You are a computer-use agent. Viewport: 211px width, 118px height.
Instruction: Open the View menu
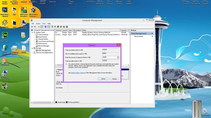(x=44, y=24)
